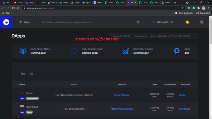Click the STEEM/USD price indicator

[x=163, y=22]
